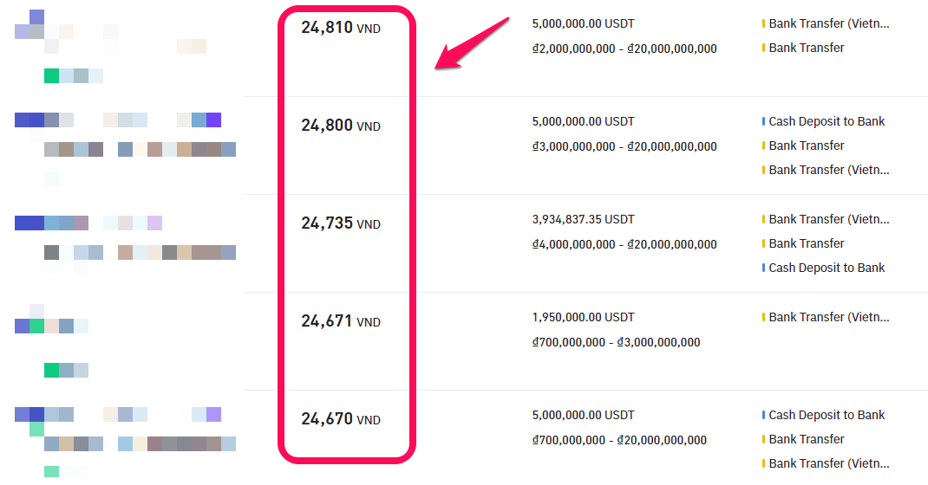This screenshot has height=485, width=928.
Task: Select the 24,800 VND price offer
Action: pos(340,126)
